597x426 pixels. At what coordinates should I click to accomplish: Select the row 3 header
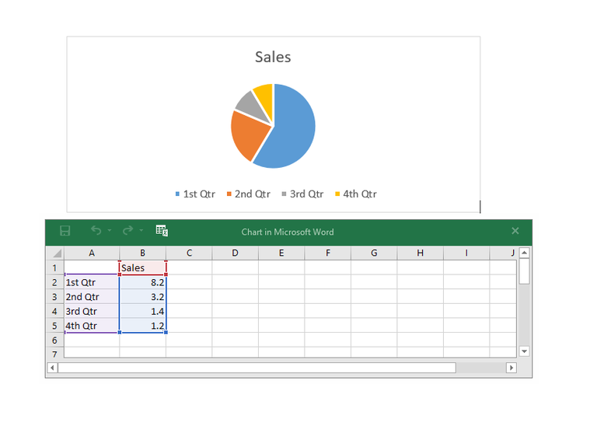pos(54,297)
